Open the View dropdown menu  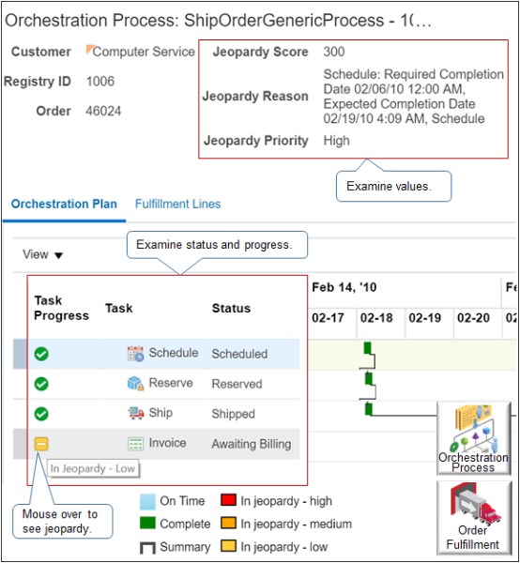43,254
